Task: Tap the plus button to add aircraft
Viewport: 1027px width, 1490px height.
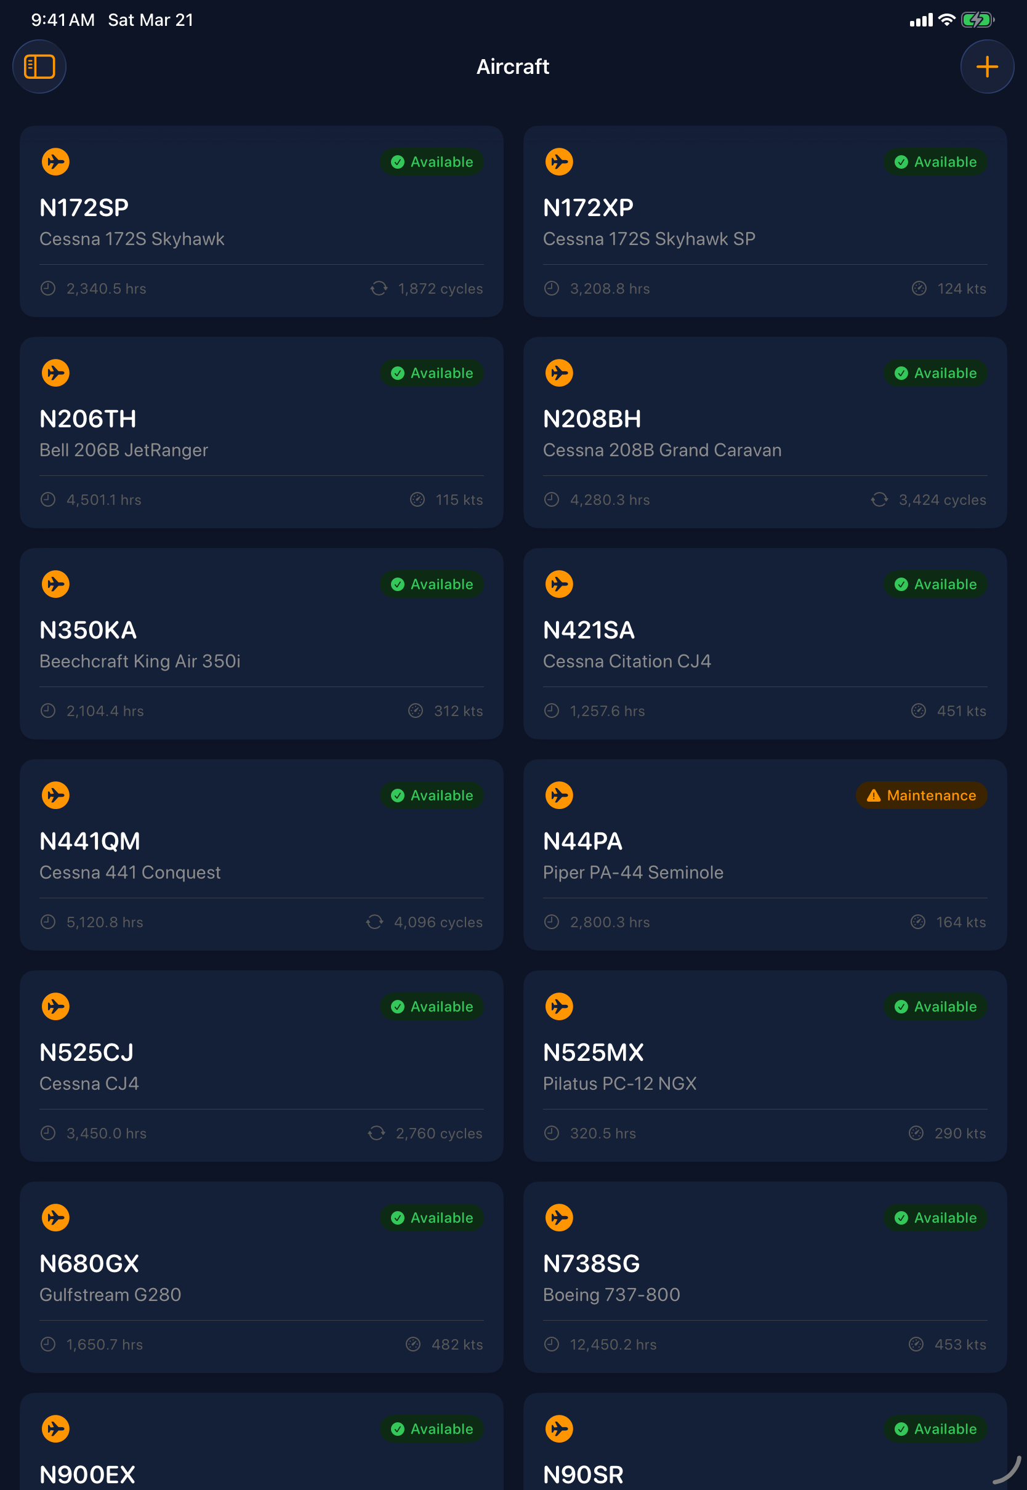Action: coord(986,67)
